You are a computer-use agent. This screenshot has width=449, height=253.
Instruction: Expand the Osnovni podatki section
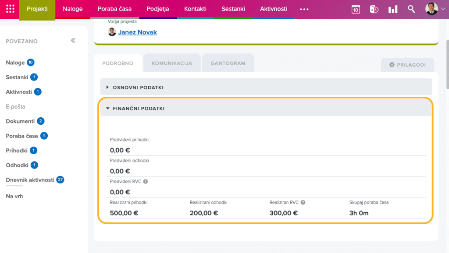(x=107, y=88)
